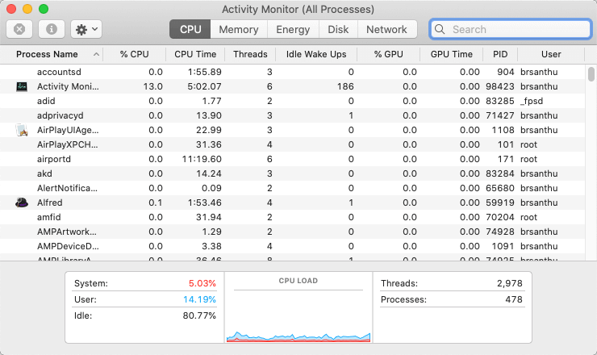Viewport: 597px width, 355px height.
Task: Click the System 5.03% value
Action: (x=202, y=283)
